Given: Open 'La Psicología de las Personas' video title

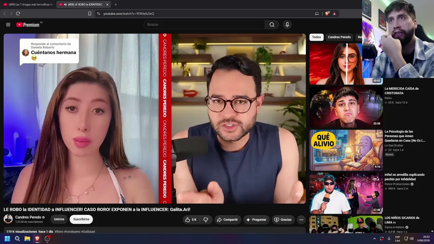Looking at the screenshot, I should pyautogui.click(x=405, y=136).
